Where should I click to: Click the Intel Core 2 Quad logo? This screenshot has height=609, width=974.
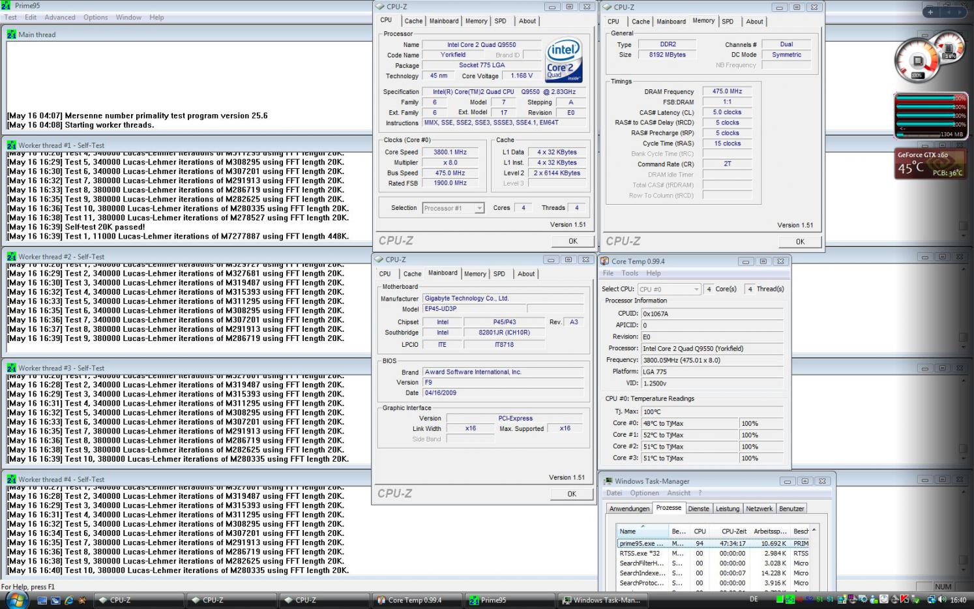563,59
